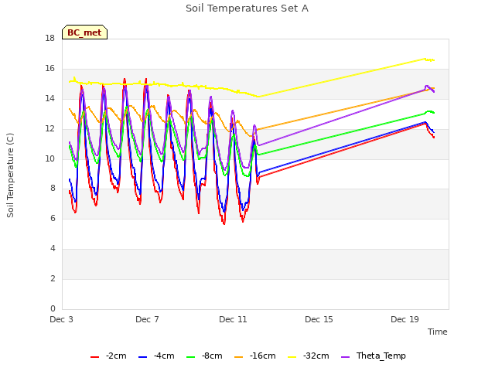The width and height of the screenshot is (495, 371).
Task: Click the 0 y-axis tick label
Action: click(x=53, y=308)
